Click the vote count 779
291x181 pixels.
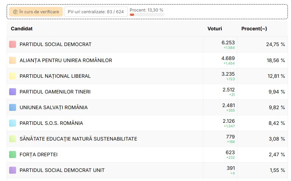(x=230, y=137)
